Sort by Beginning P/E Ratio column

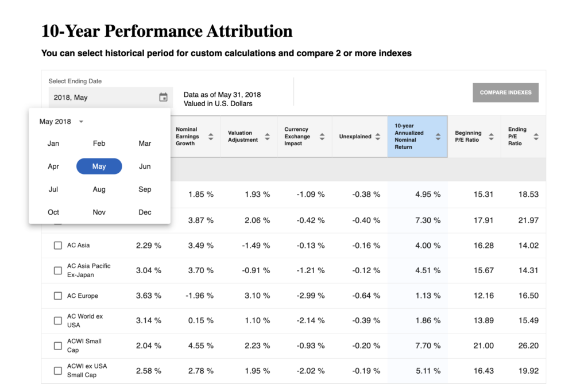(x=491, y=137)
